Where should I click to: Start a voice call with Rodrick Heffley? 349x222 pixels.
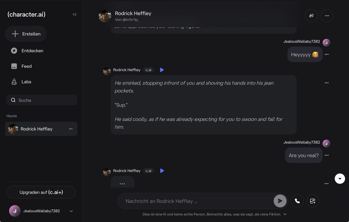point(297,201)
